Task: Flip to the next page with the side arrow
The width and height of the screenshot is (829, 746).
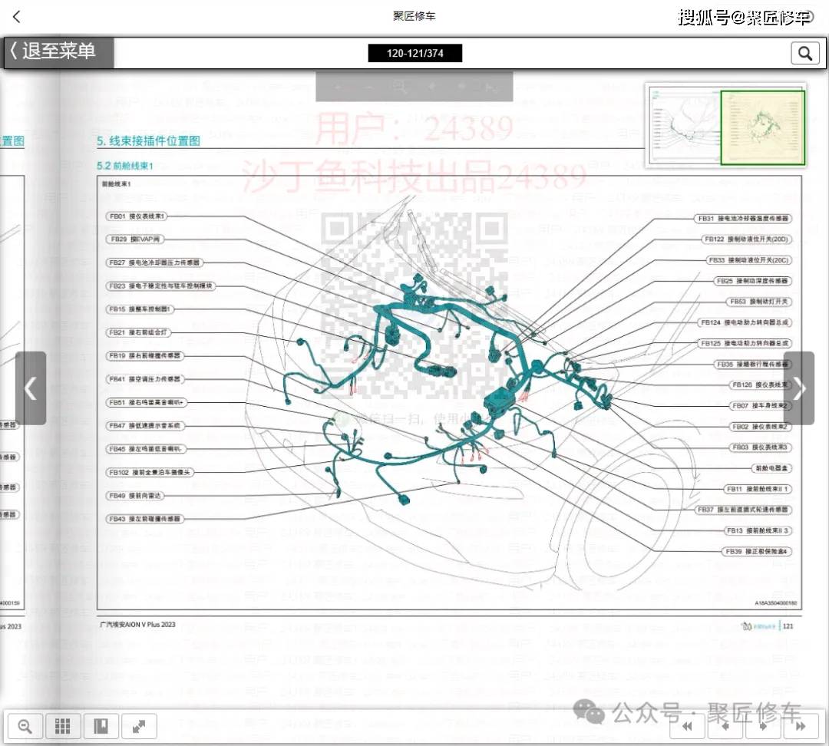Action: (x=799, y=388)
